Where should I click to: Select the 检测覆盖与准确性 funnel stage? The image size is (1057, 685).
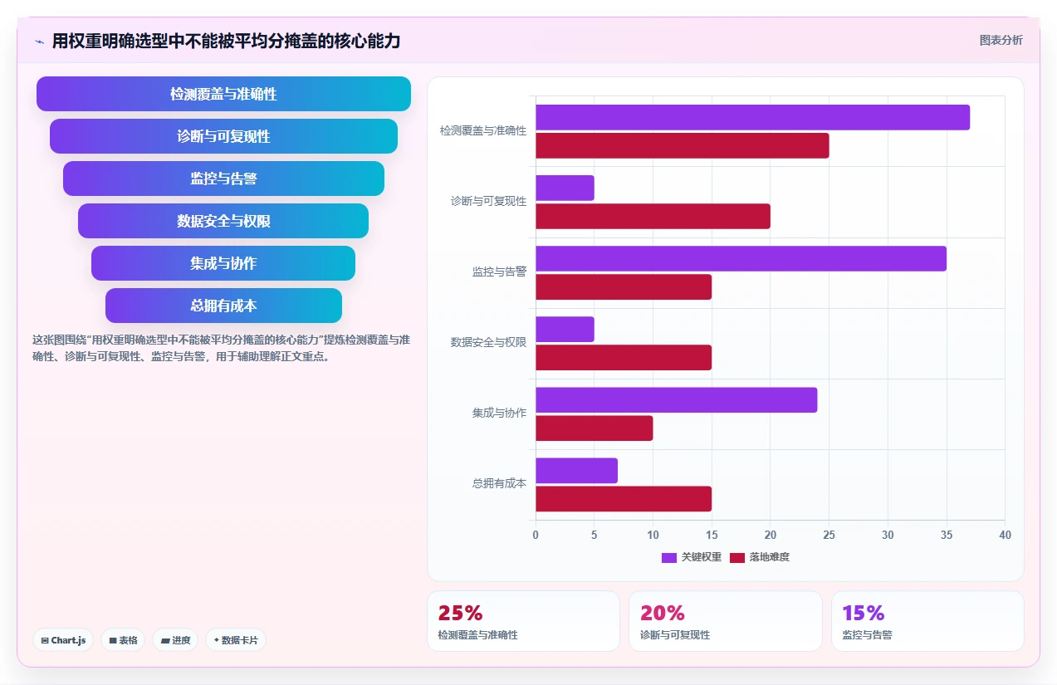point(223,94)
